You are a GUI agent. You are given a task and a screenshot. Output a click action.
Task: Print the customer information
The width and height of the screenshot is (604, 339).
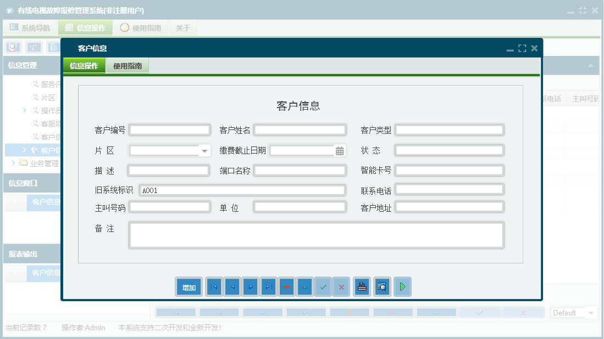(362, 286)
